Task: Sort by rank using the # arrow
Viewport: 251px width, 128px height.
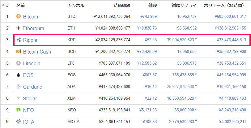Action: coord(3,5)
